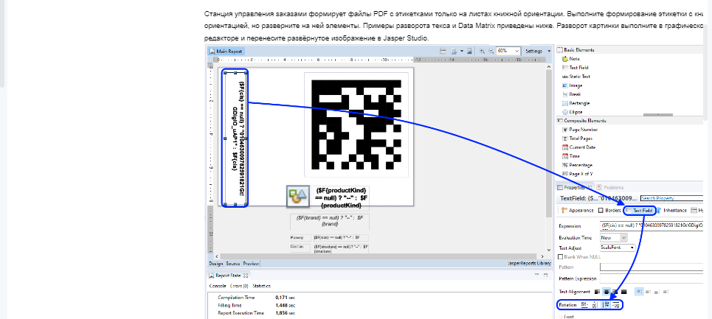Open the Inheritance properties tab
This screenshot has height=319, width=712.
tap(672, 210)
